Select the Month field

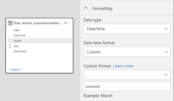pos(40,41)
